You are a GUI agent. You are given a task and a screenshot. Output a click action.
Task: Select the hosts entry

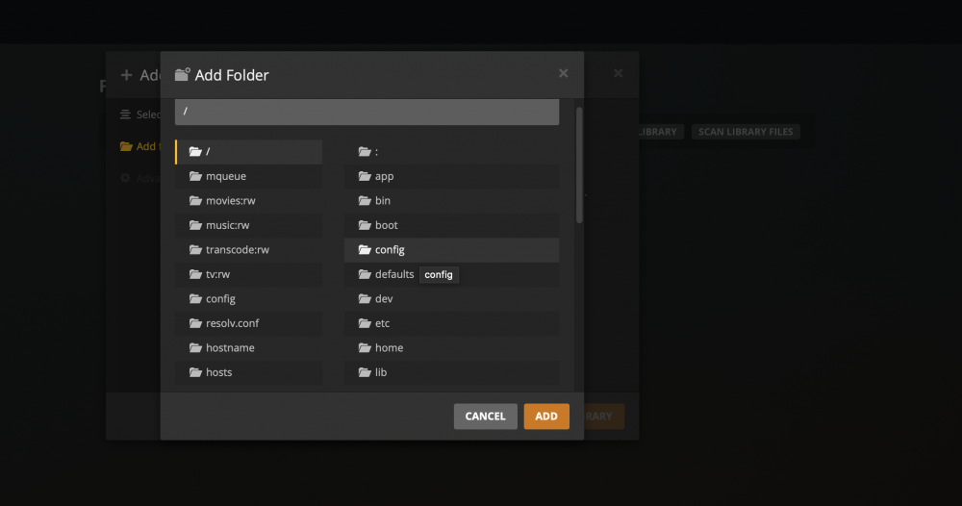click(x=248, y=372)
